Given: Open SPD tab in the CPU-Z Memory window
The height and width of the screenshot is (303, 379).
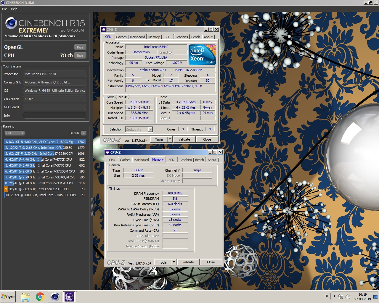Looking at the screenshot, I should click(x=171, y=160).
